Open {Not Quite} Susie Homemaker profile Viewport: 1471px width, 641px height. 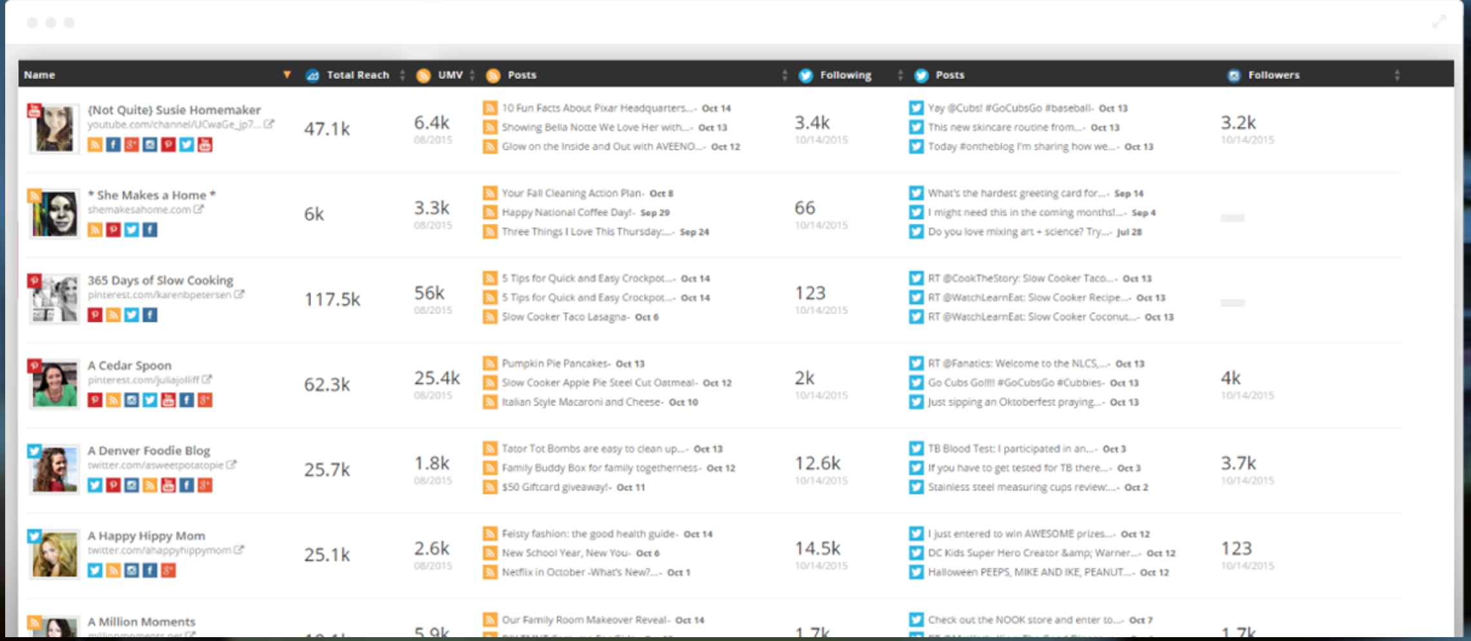[x=174, y=109]
